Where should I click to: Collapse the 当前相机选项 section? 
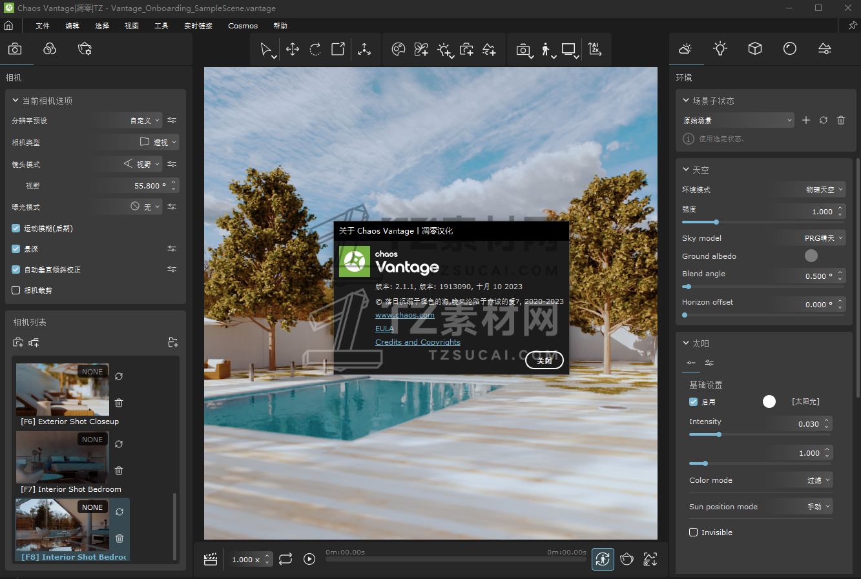(16, 101)
